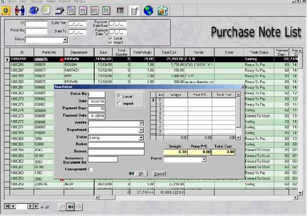This screenshot has height=216, width=307.
Task: Click the Cancel button in dialog
Action: click(x=159, y=173)
